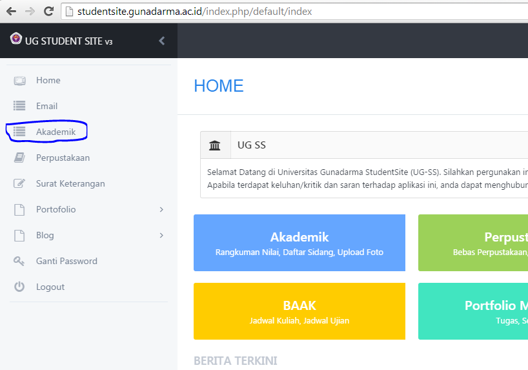The height and width of the screenshot is (370, 528).
Task: Open the blue Akademik tile
Action: [x=300, y=243]
